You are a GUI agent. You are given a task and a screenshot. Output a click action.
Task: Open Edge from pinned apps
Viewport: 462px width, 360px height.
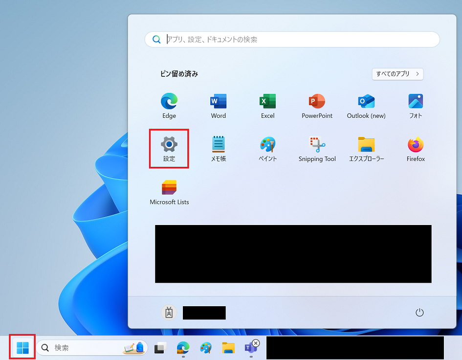coord(169,106)
